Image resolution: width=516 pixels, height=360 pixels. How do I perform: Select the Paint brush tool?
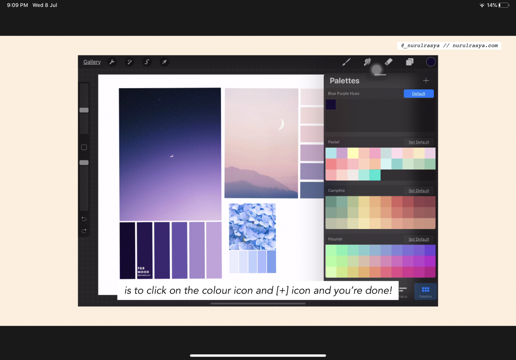tap(346, 62)
